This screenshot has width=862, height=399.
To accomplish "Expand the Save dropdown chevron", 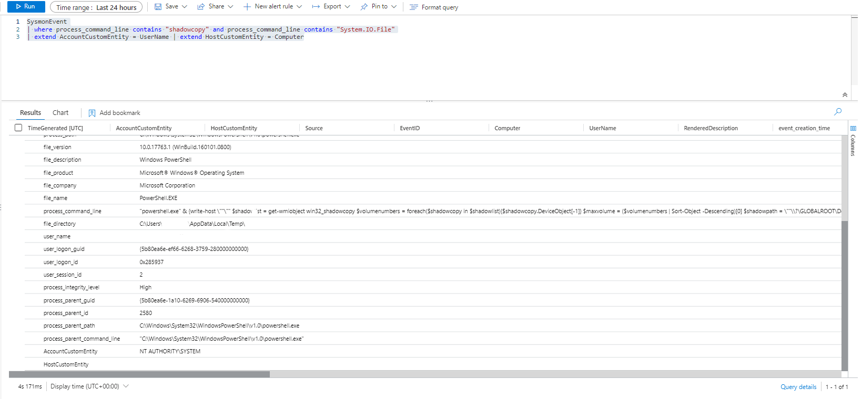I will (185, 7).
